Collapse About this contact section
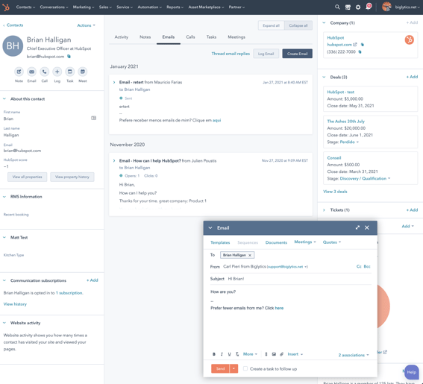This screenshot has height=384, width=423. (x=4, y=99)
